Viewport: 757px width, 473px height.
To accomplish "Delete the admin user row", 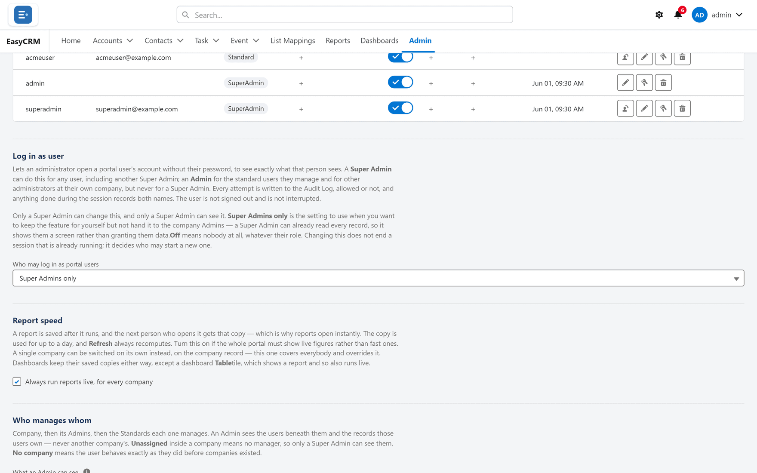I will (x=663, y=83).
